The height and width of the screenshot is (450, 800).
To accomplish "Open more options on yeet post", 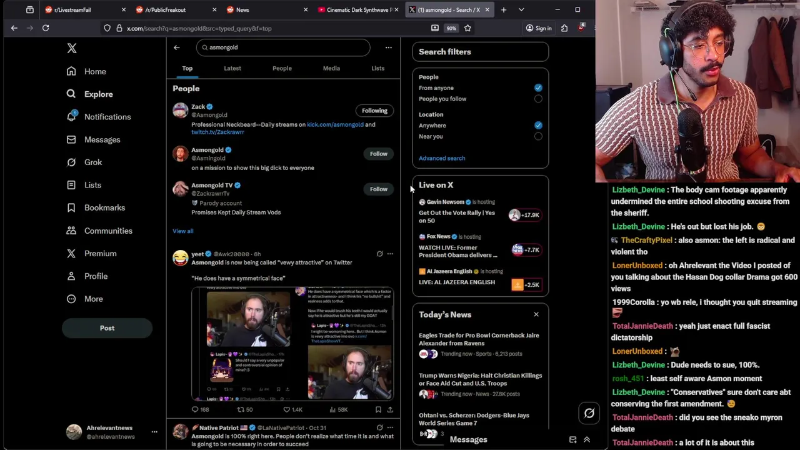I will [390, 254].
